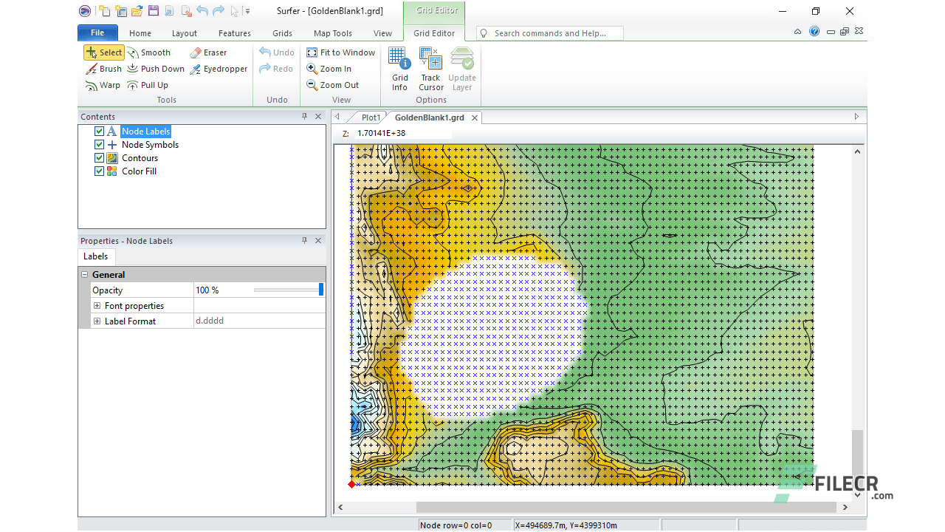Uncheck the Contours layer

tap(99, 157)
